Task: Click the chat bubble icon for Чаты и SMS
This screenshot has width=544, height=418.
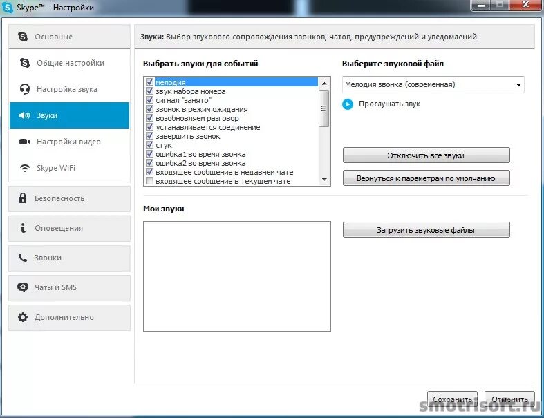Action: [23, 287]
